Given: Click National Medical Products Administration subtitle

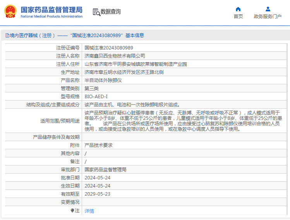Looking at the screenshot, I should tap(51, 17).
